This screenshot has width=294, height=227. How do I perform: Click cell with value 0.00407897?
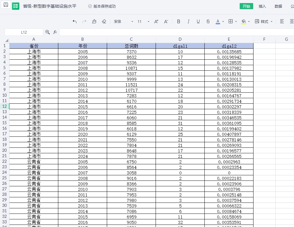pyautogui.click(x=229, y=134)
